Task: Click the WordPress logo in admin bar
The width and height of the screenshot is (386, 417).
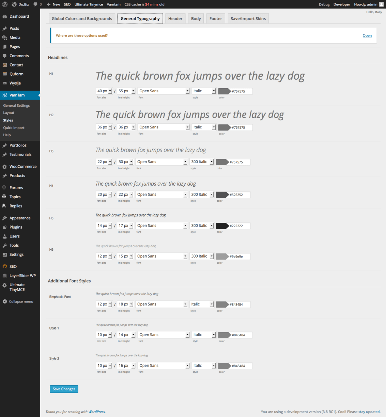Action: 5,4
